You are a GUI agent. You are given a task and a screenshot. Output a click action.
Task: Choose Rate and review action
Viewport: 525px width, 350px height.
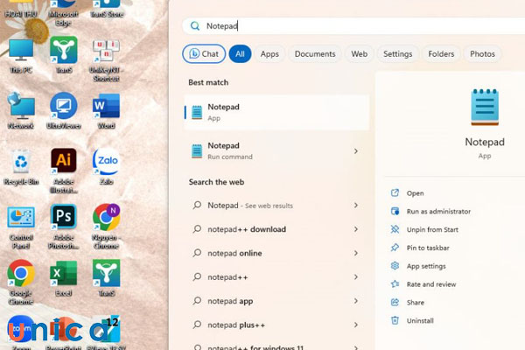click(x=431, y=284)
